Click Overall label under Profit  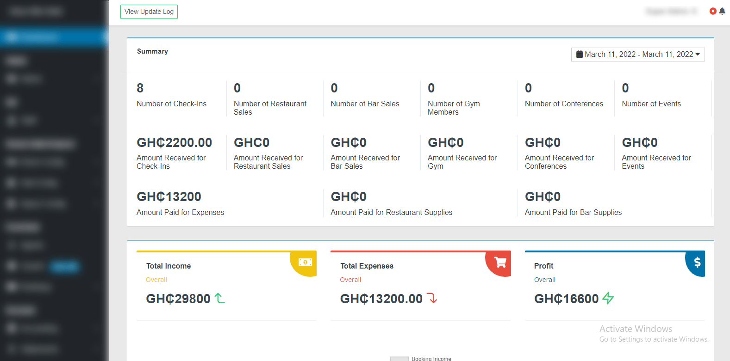click(x=544, y=280)
